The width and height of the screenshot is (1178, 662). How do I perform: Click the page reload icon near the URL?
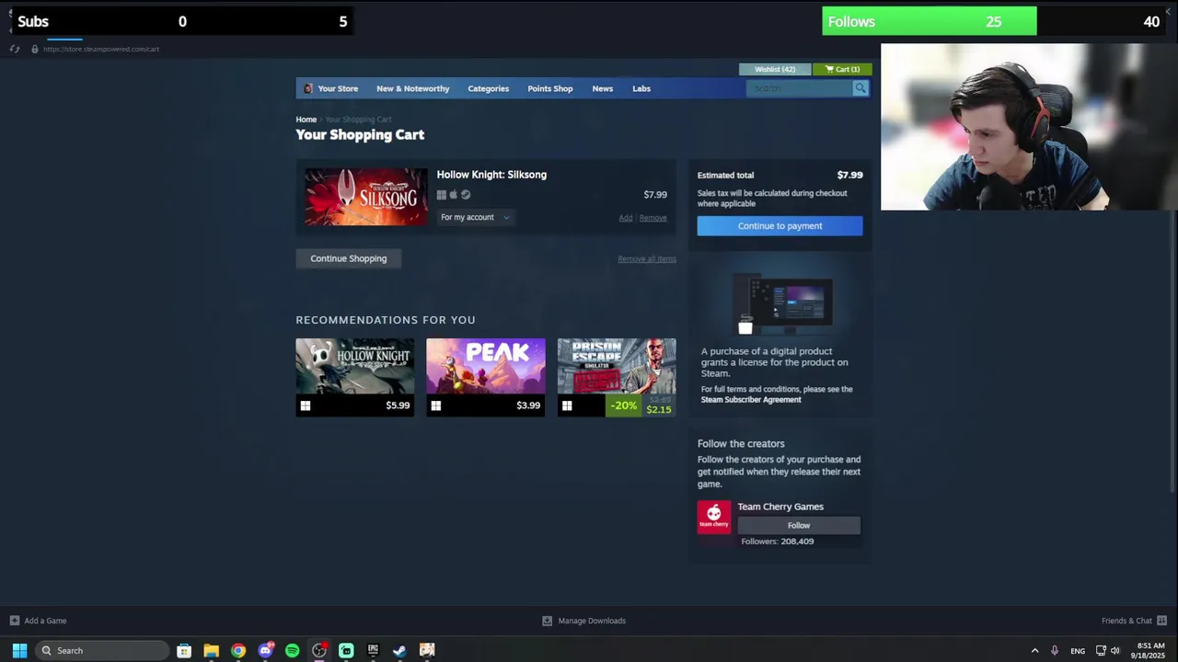(15, 49)
